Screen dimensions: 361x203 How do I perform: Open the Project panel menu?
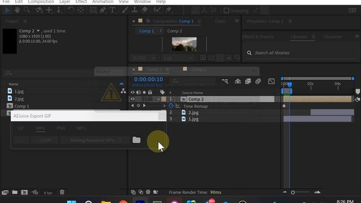(x=25, y=21)
